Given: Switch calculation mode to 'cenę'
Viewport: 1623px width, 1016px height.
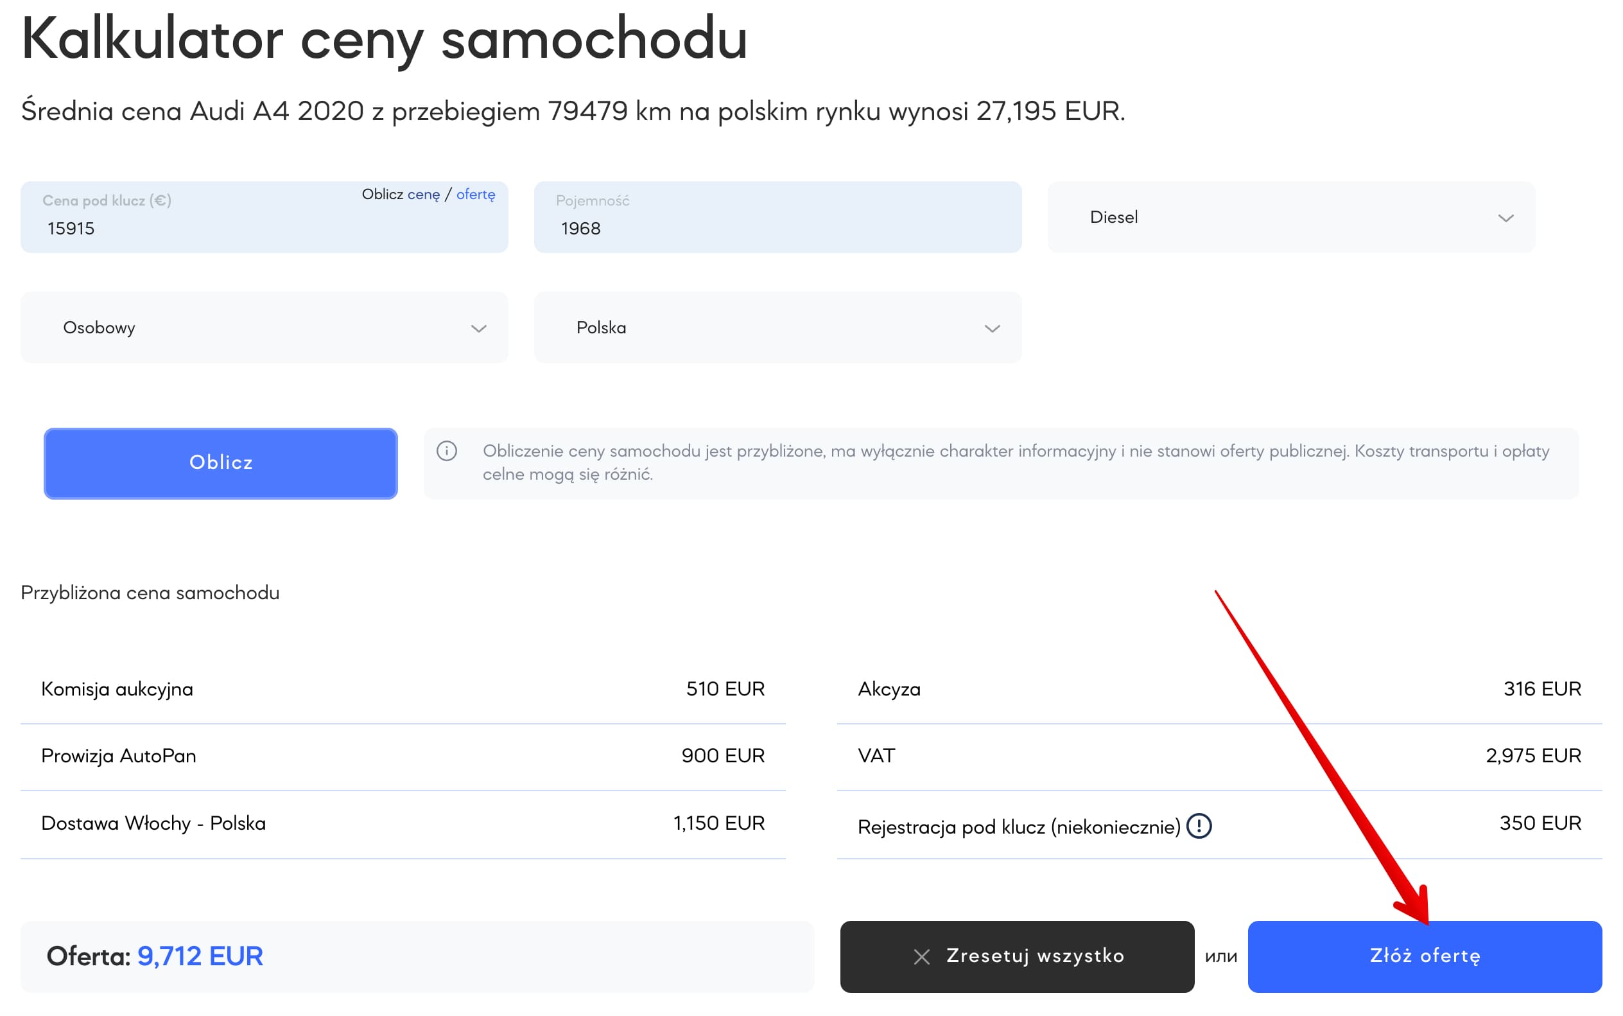Looking at the screenshot, I should [423, 195].
